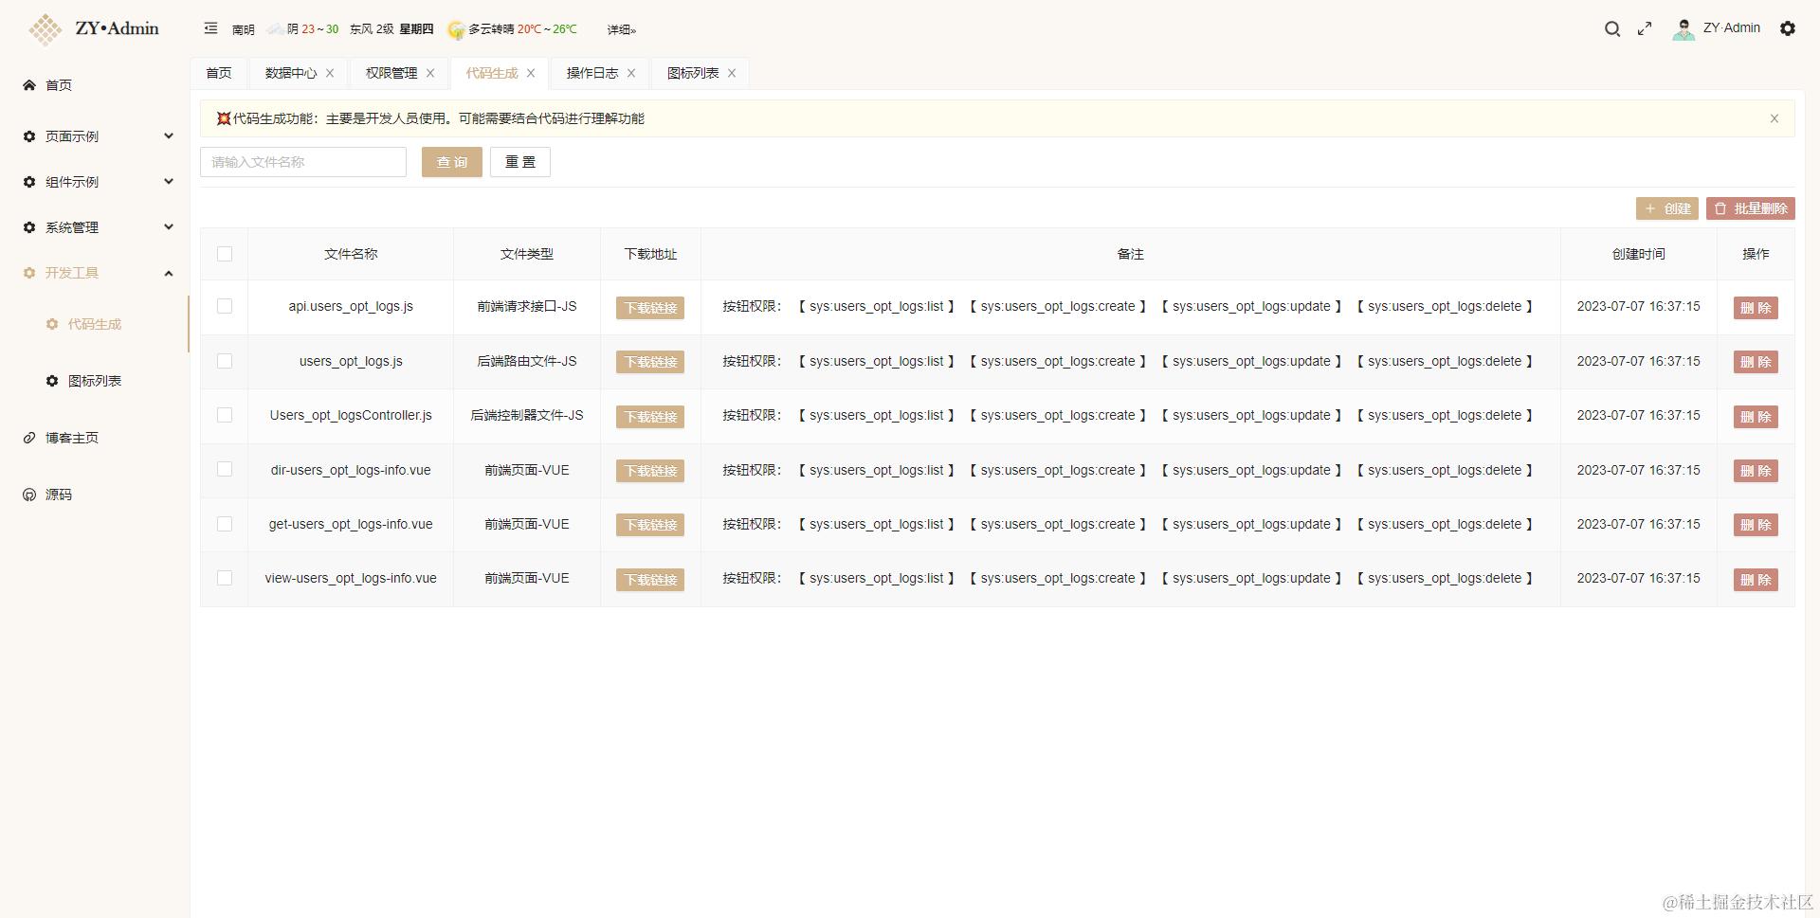Open the 数据中心 tab
Screen dimensions: 1820x918
point(290,73)
